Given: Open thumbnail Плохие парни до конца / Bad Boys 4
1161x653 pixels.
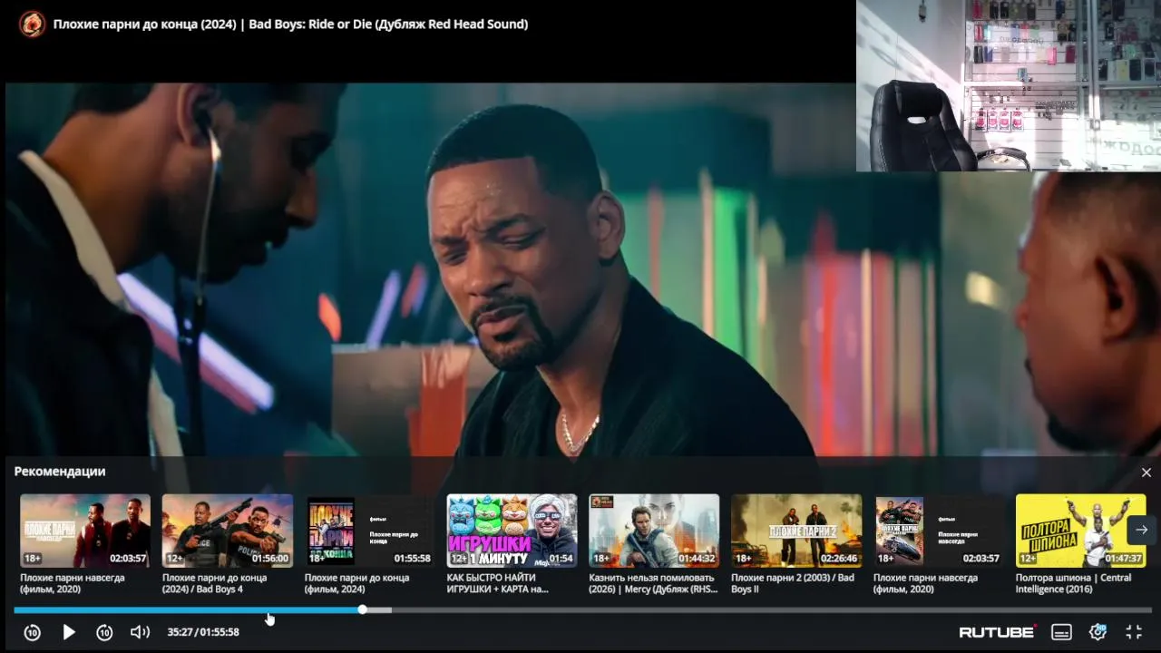Looking at the screenshot, I should [228, 531].
